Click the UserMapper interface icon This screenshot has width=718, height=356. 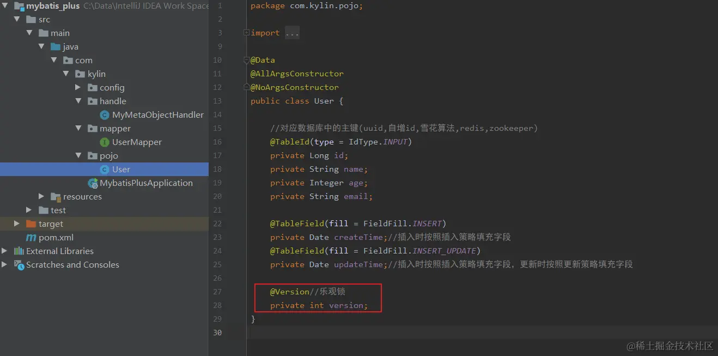[x=105, y=142]
